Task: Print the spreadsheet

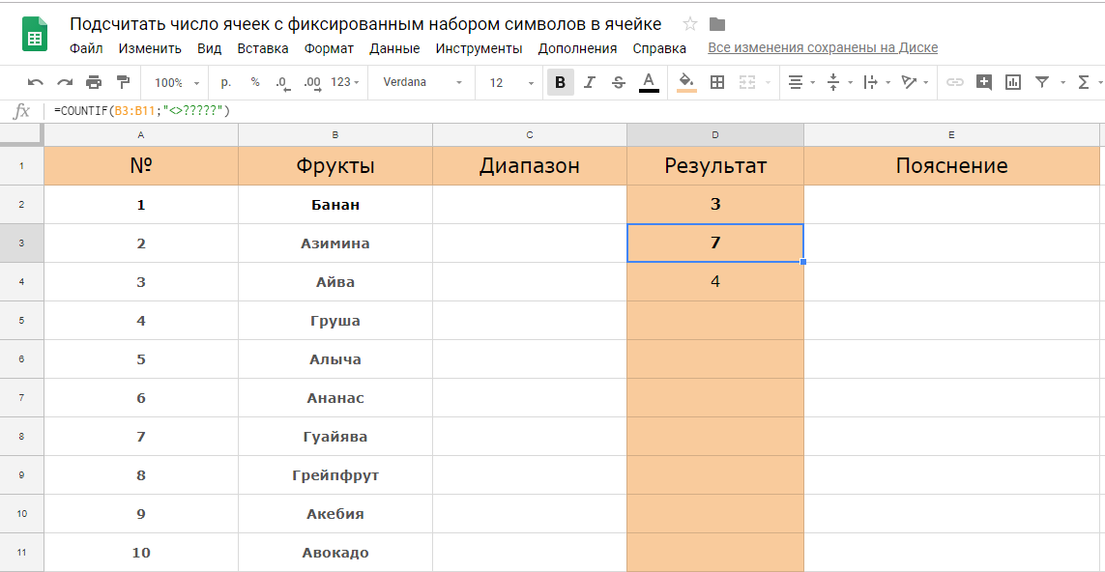Action: click(x=94, y=82)
